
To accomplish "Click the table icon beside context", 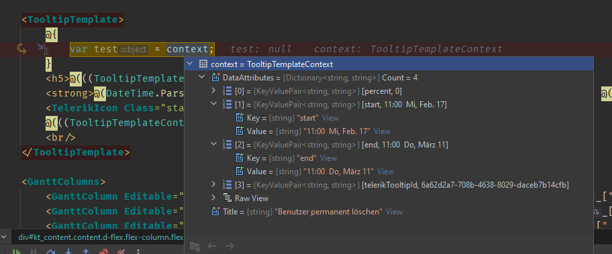I will coord(203,64).
